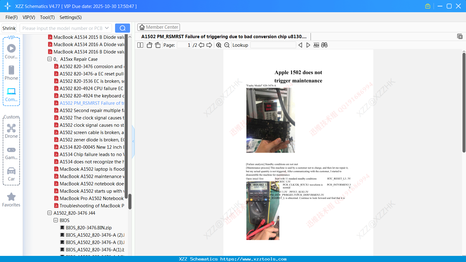Image resolution: width=466 pixels, height=262 pixels.
Task: Click the file tree scroll-up arrow
Action: [x=130, y=37]
